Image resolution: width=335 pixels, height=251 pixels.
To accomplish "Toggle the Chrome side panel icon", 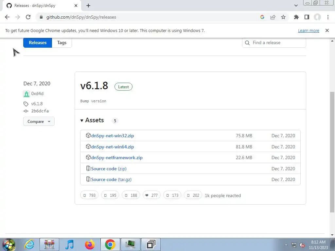I will point(307,17).
